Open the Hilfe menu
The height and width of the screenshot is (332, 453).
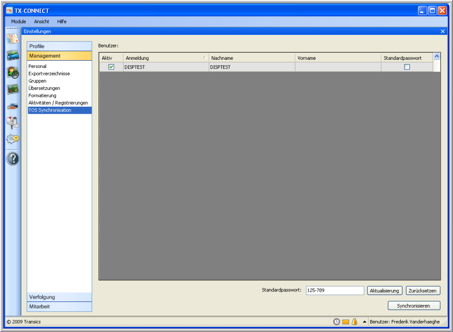point(62,22)
